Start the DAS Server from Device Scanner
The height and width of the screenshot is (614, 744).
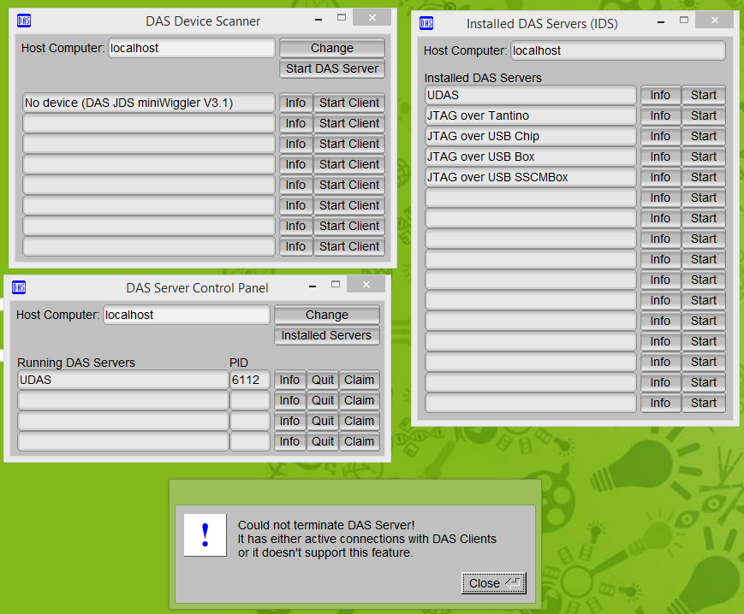click(331, 68)
